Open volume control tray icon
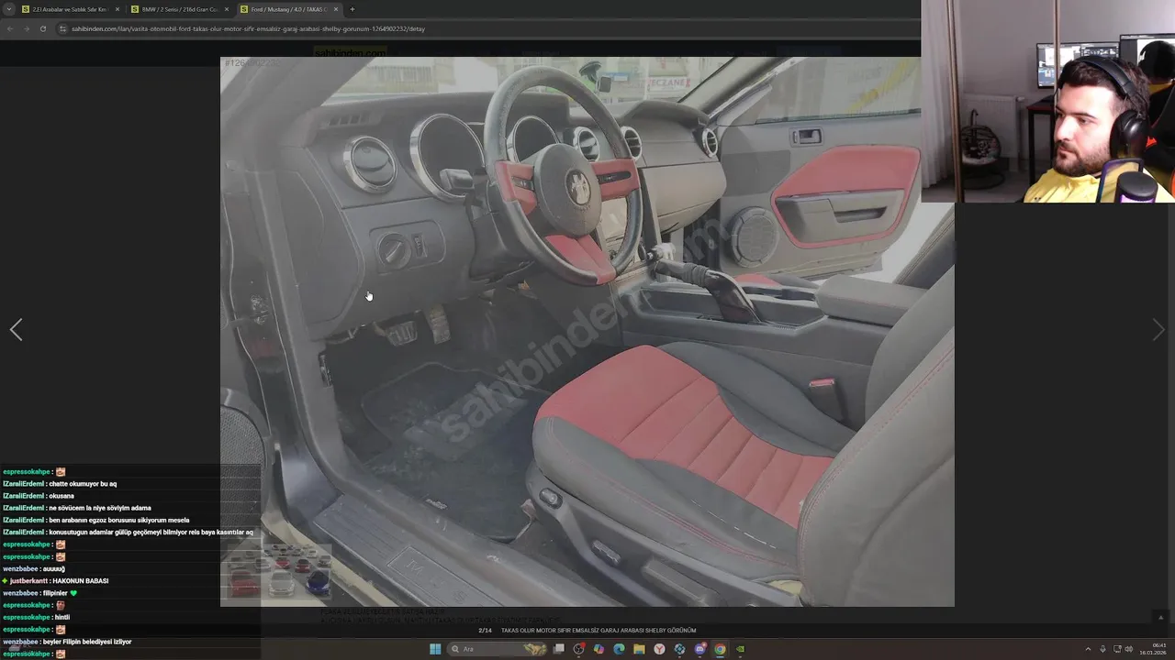This screenshot has height=660, width=1175. pyautogui.click(x=1129, y=649)
